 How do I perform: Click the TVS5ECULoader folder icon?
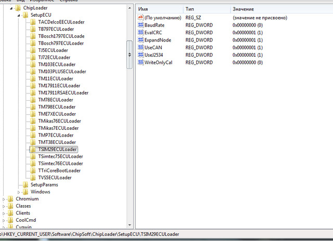(x=34, y=177)
